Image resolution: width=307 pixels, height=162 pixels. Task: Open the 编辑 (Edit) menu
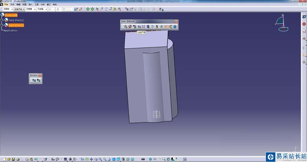(x=18, y=4)
